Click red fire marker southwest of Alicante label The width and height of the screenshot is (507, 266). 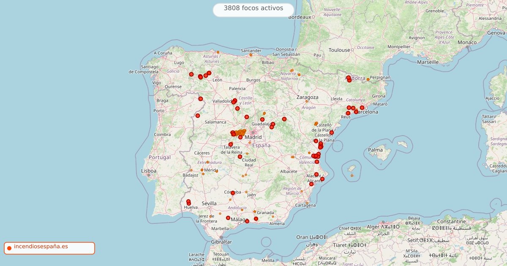click(x=311, y=184)
